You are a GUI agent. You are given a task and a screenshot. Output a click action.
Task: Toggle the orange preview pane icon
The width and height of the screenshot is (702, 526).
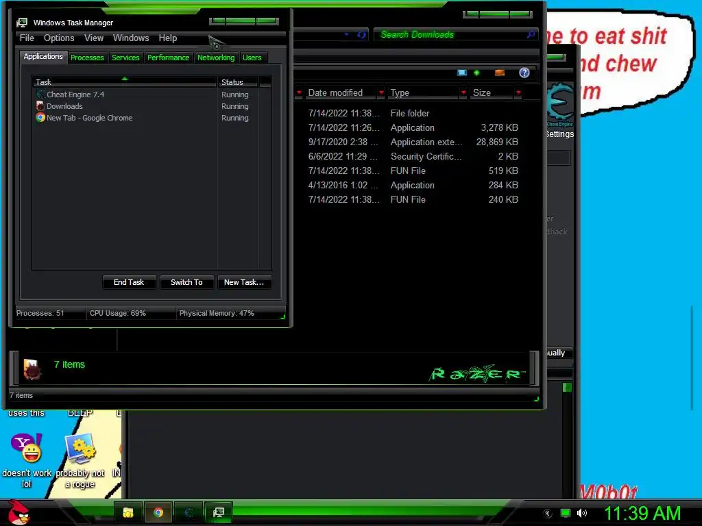(x=500, y=73)
